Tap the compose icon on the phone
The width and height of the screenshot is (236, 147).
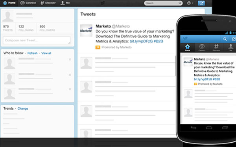coord(234,39)
